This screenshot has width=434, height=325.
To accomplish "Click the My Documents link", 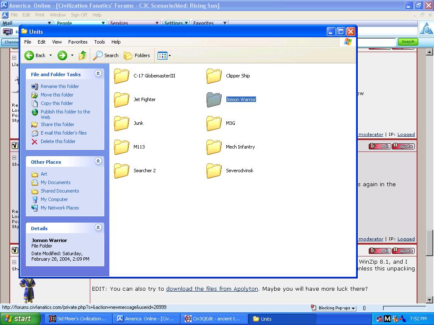I will tap(56, 183).
